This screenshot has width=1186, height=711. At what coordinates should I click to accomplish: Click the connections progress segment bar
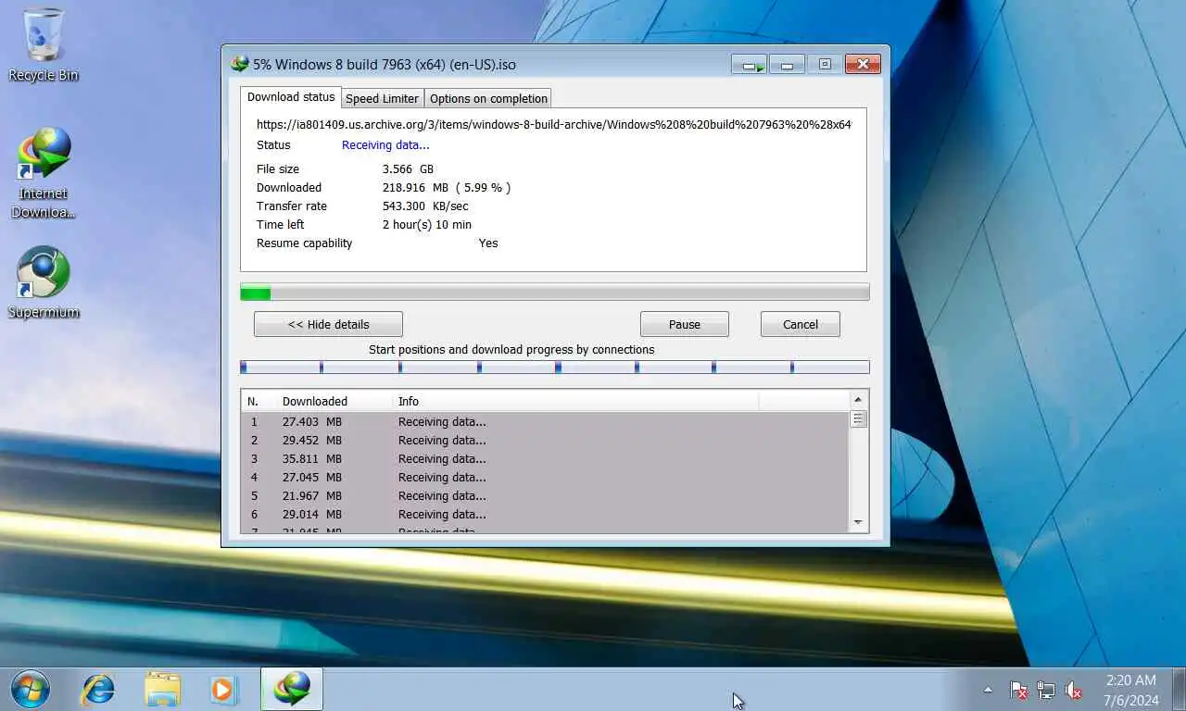[555, 368]
